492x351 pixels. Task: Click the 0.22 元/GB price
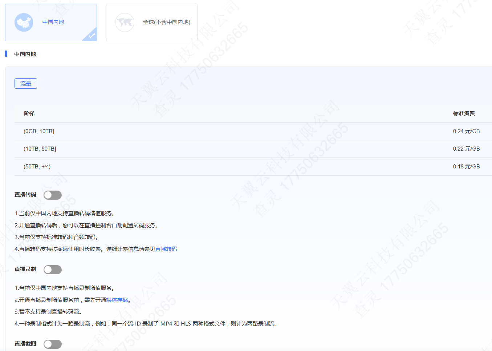click(466, 149)
